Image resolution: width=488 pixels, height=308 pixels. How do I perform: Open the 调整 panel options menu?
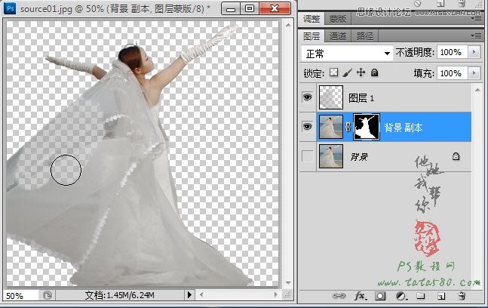click(x=476, y=19)
